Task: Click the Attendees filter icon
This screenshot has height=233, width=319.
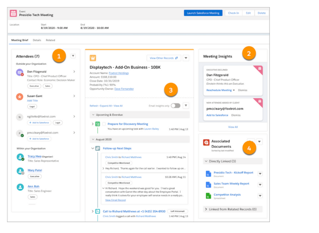Action: [x=73, y=56]
